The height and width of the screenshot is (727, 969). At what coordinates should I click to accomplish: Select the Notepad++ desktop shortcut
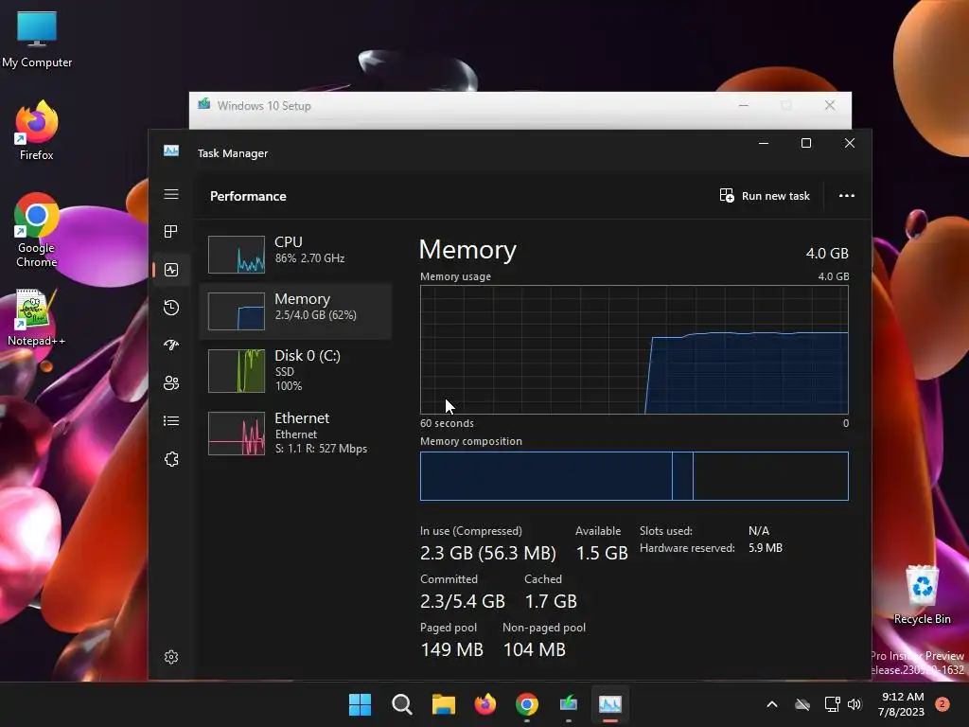[x=37, y=317]
